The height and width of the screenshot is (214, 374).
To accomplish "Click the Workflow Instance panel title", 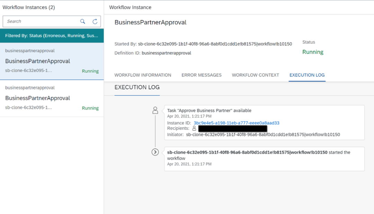I will (x=130, y=7).
